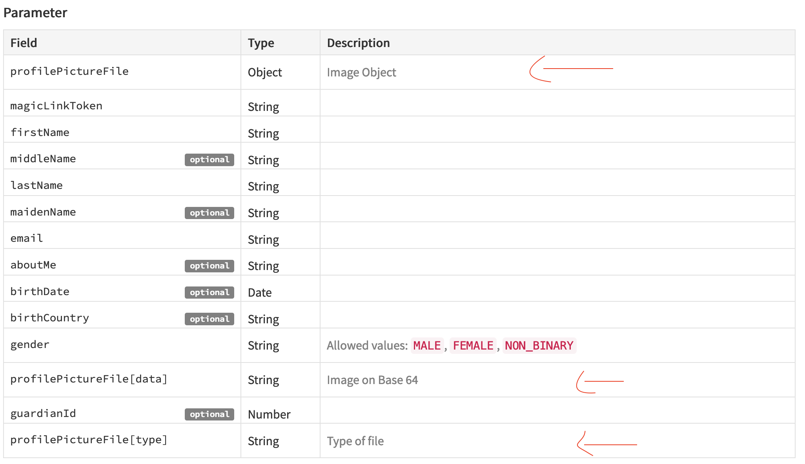Click the String type for gender
805x464 pixels.
pos(263,346)
